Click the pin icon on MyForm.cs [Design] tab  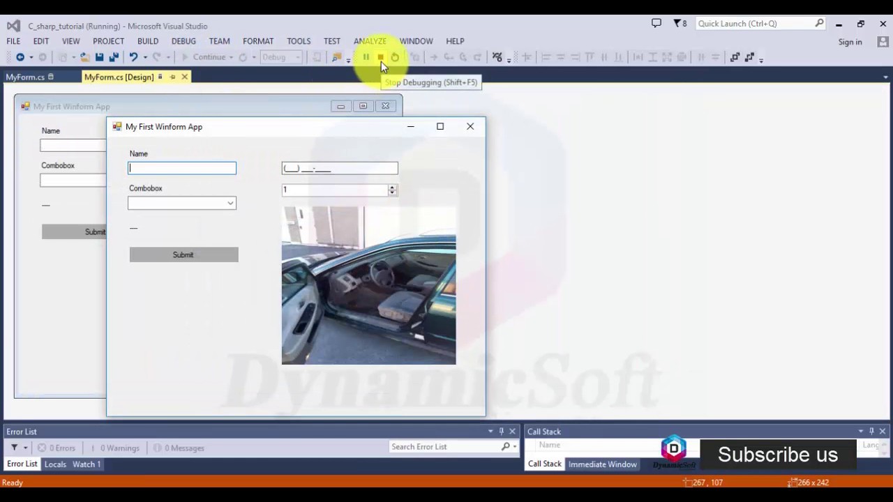172,77
